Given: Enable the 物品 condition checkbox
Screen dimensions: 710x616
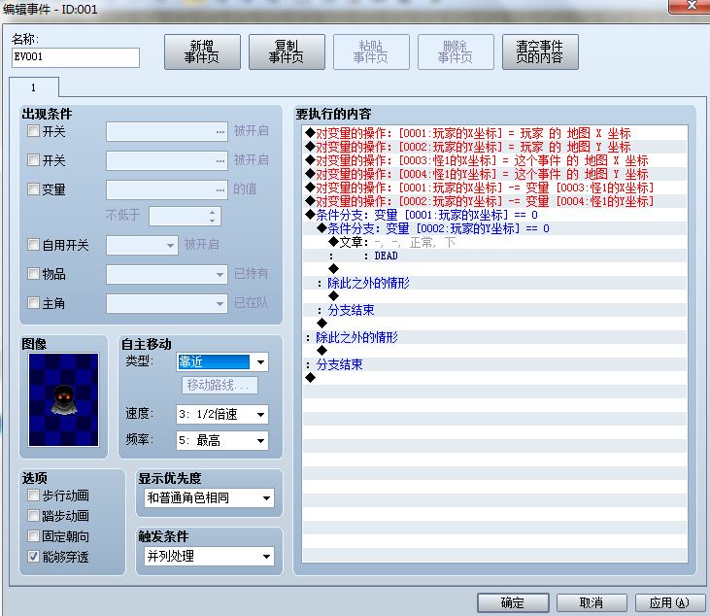Looking at the screenshot, I should point(33,274).
